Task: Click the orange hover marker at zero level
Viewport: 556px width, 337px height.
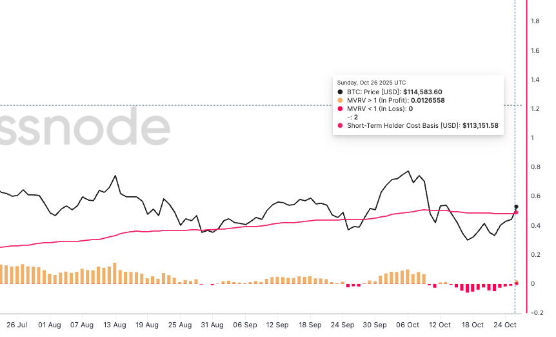Action: [516, 283]
